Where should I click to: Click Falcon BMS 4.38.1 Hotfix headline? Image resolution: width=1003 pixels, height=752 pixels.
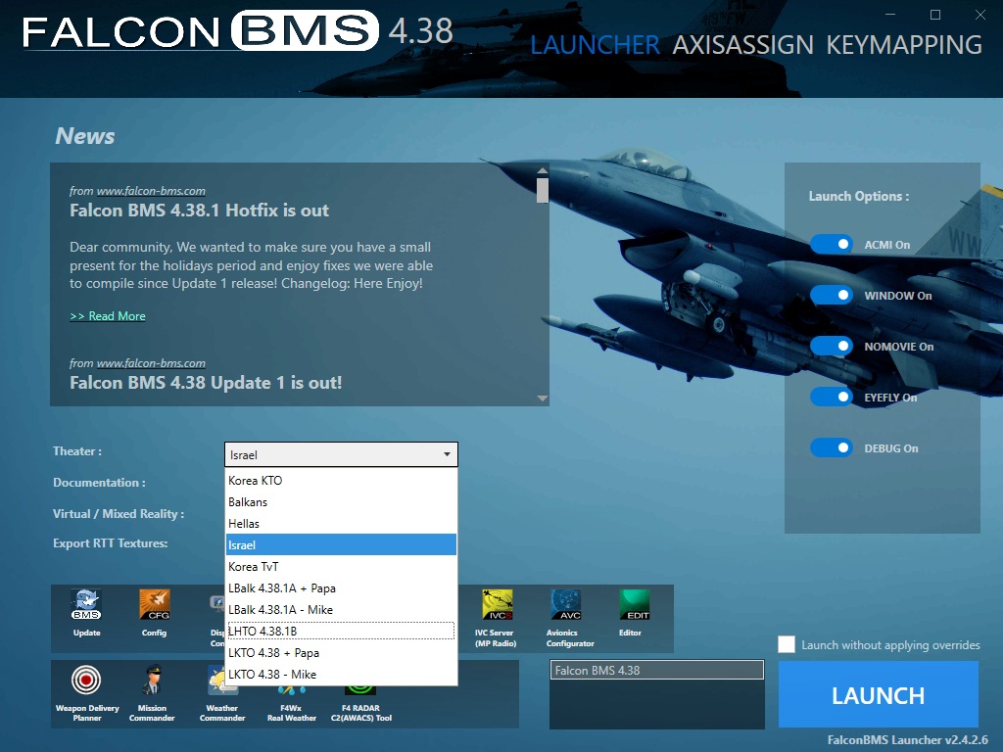coord(199,211)
